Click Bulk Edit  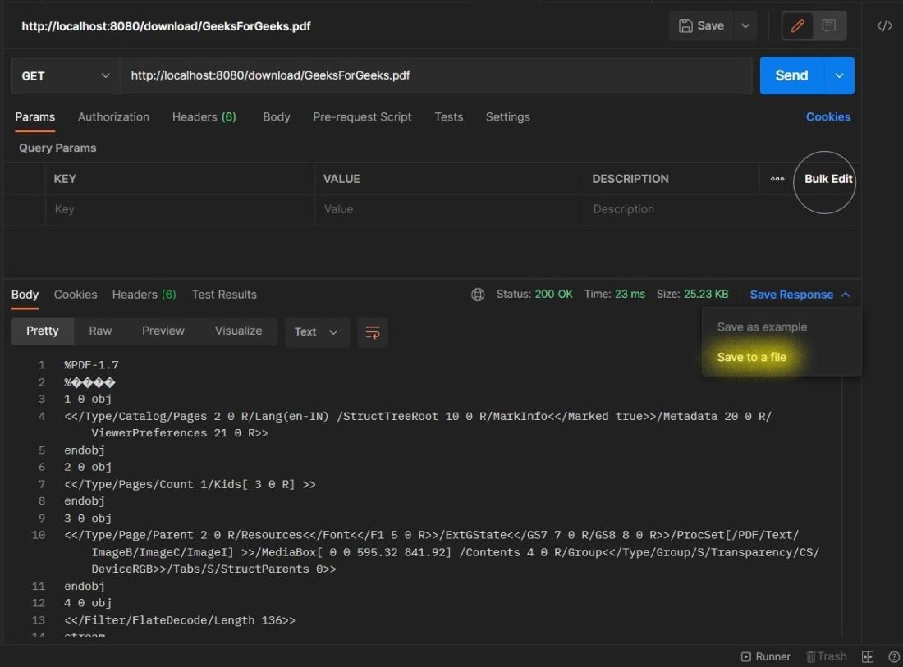(827, 179)
